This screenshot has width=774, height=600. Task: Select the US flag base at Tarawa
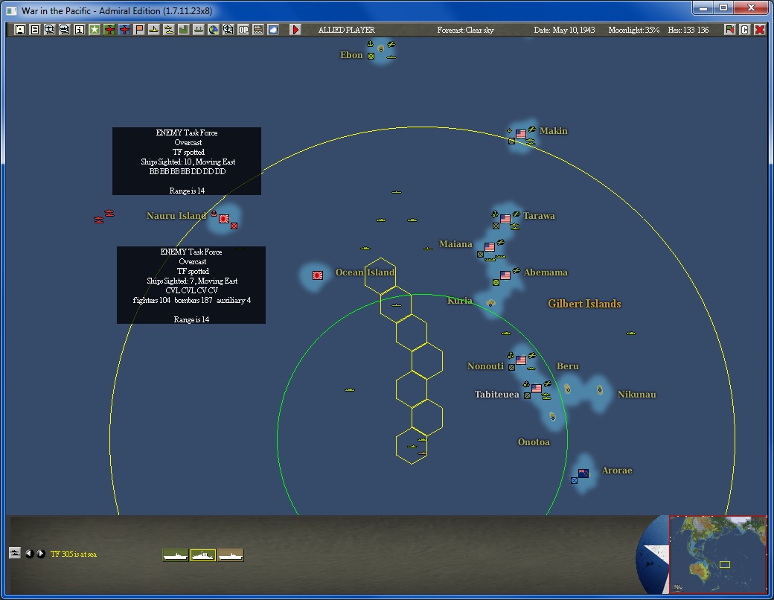[x=505, y=219]
